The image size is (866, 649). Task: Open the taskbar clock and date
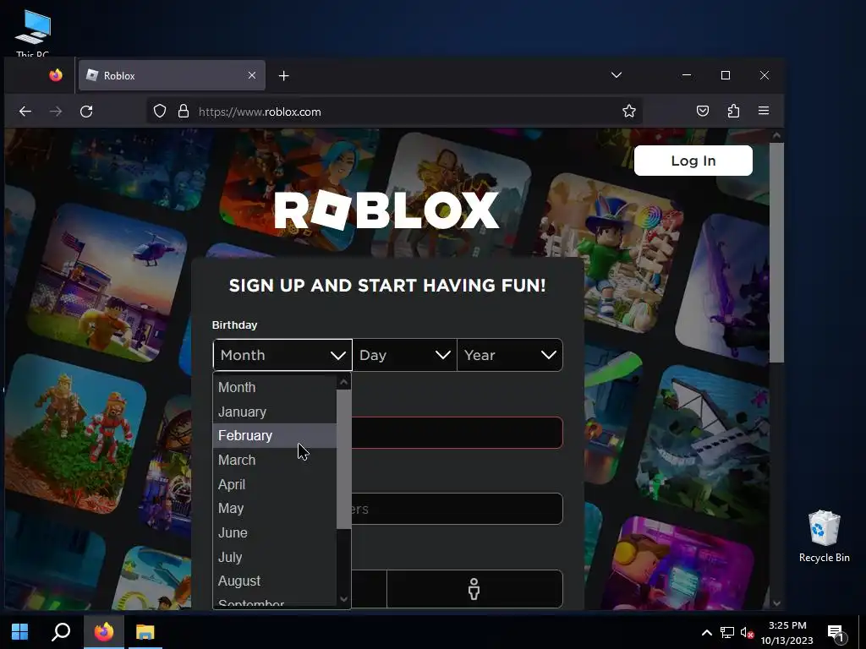(787, 632)
